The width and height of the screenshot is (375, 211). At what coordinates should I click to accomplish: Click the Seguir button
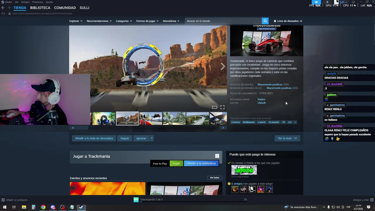(125, 138)
